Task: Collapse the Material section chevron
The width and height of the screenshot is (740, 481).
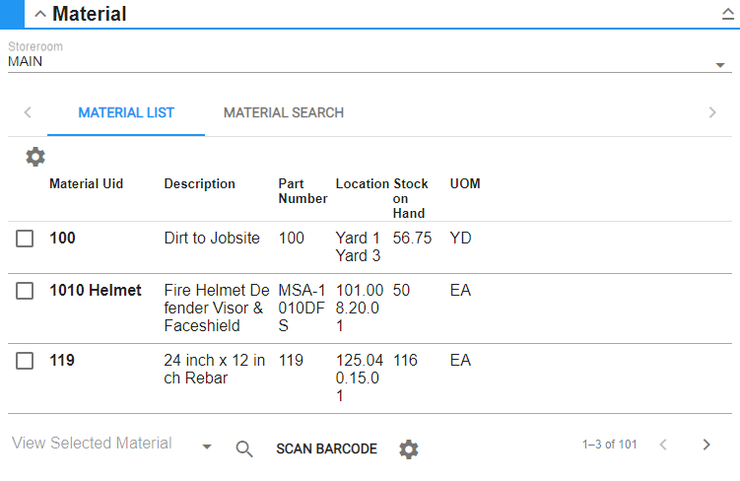Action: 40,14
